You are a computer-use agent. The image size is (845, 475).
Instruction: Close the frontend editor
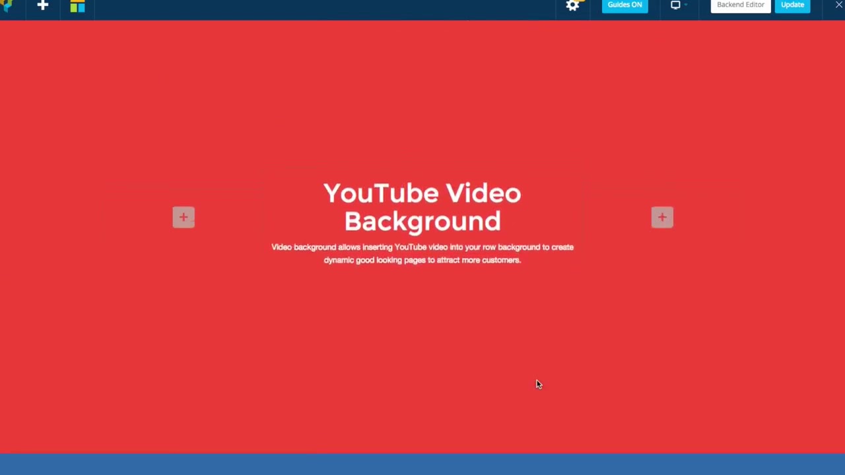(x=838, y=5)
